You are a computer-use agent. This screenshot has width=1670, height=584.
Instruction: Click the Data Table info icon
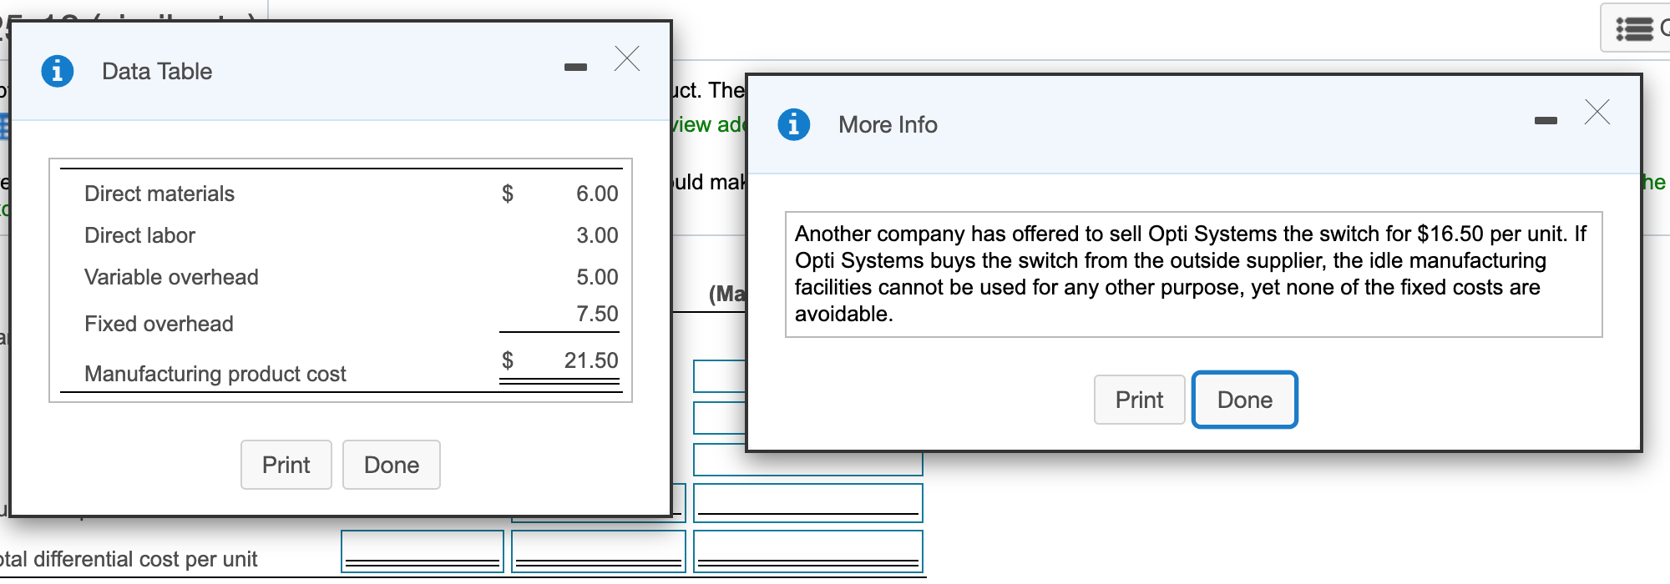pos(58,71)
